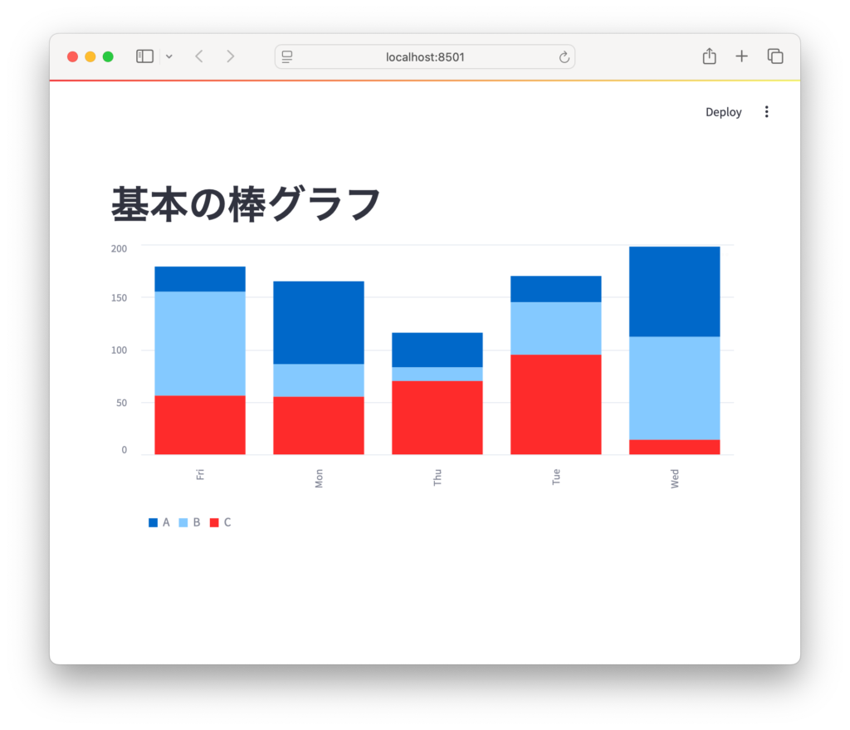
Task: Toggle series C in the legend
Action: coord(220,522)
